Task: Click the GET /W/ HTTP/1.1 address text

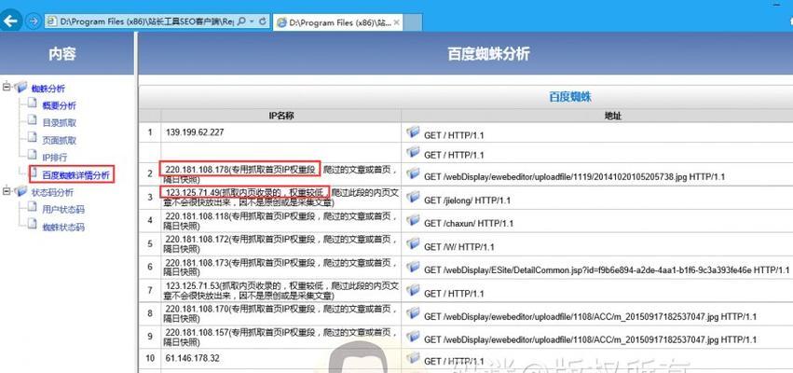Action: (x=459, y=247)
